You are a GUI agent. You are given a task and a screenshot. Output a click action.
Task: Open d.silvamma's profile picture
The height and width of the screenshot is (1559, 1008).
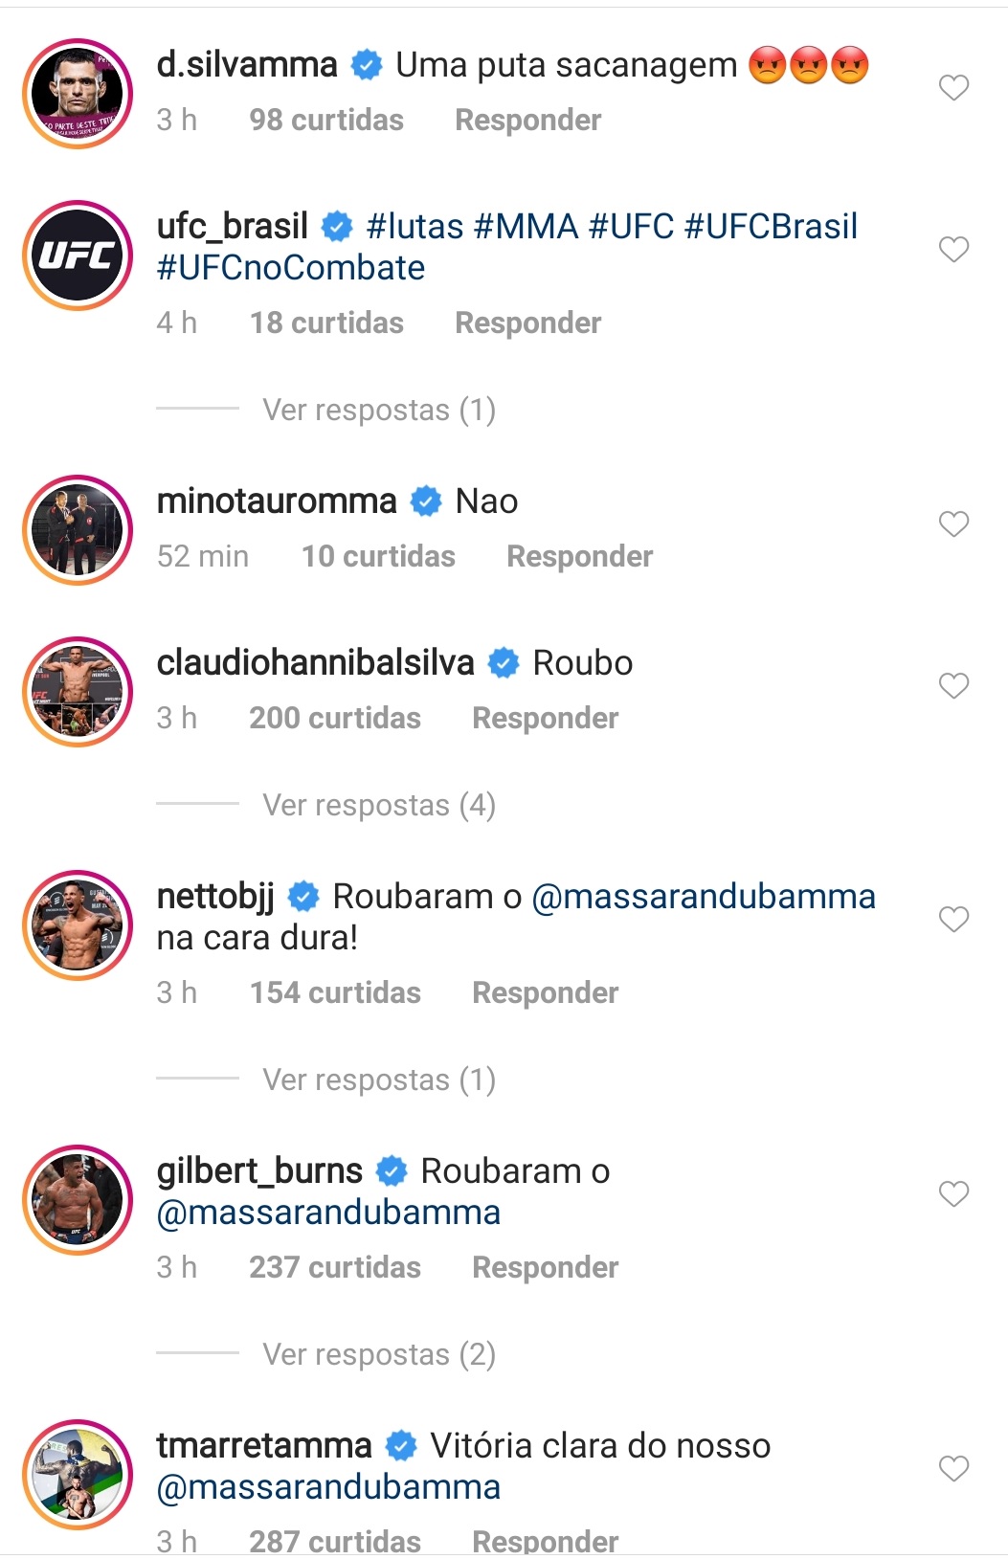[x=78, y=94]
